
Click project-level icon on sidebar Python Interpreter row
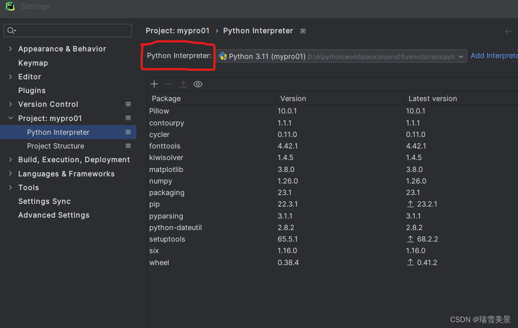click(128, 132)
